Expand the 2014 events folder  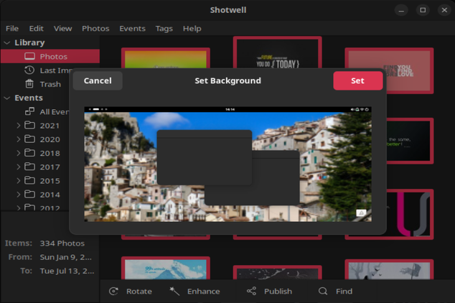point(18,194)
